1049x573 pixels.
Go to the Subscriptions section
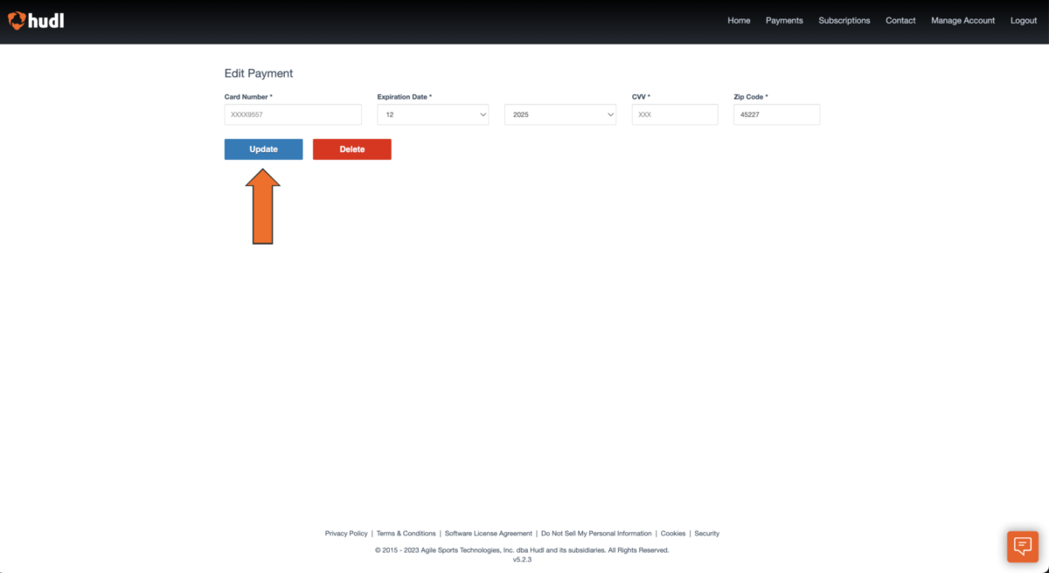(x=844, y=20)
